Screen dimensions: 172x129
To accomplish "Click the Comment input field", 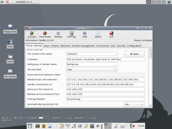I will click(105, 59).
